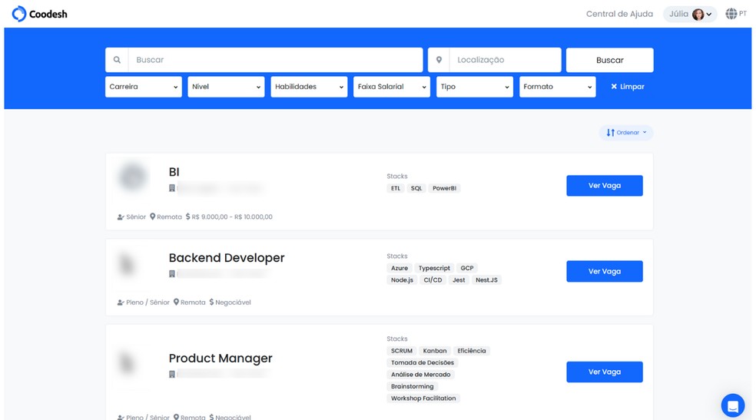The width and height of the screenshot is (756, 420).
Task: Open the Faixa Salarial dropdown
Action: [x=392, y=87]
